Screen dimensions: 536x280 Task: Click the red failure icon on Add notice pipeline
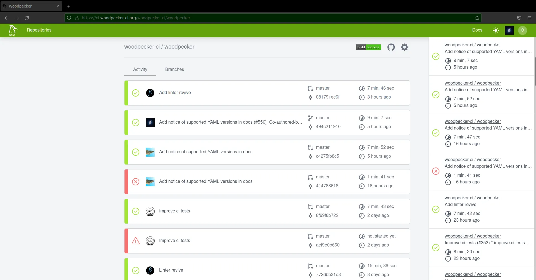136,181
